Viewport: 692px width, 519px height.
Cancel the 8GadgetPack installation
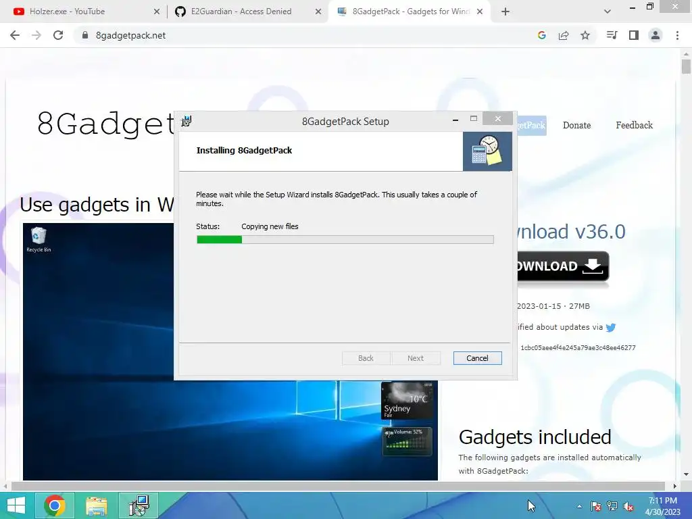[478, 358]
